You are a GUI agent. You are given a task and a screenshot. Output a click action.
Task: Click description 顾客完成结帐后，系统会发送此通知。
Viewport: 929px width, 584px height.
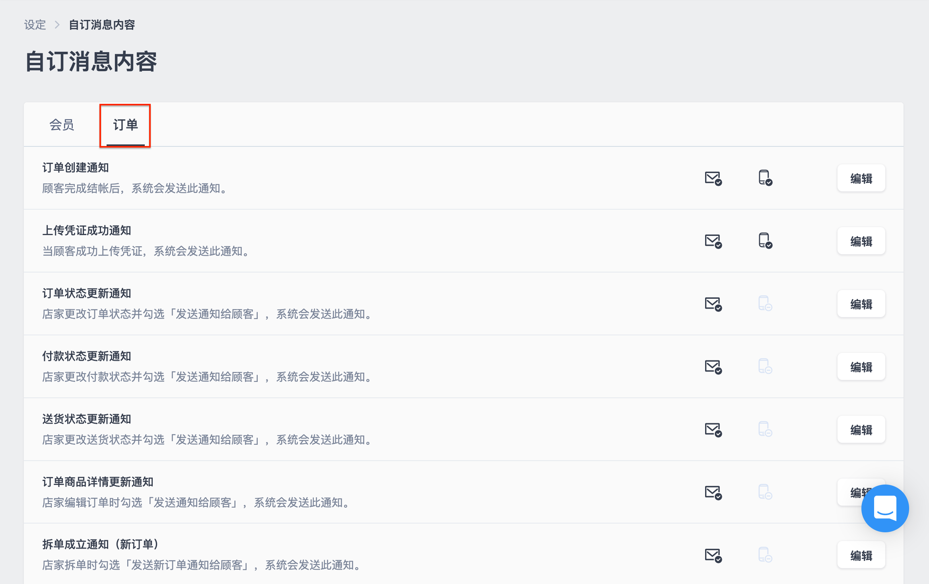(135, 189)
